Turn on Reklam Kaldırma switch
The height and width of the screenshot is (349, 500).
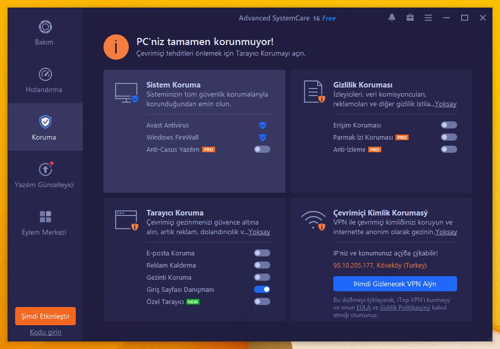click(262, 265)
